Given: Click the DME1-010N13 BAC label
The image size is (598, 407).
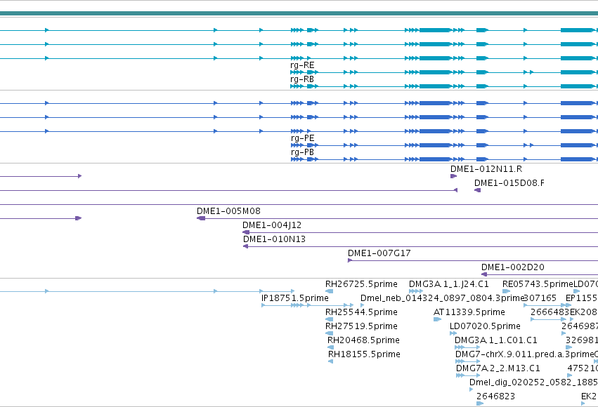Looking at the screenshot, I should (x=274, y=239).
